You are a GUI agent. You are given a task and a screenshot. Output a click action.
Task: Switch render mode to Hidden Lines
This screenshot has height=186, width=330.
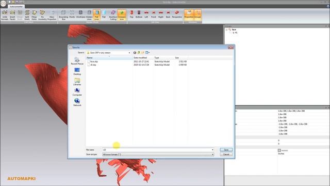(x=89, y=15)
